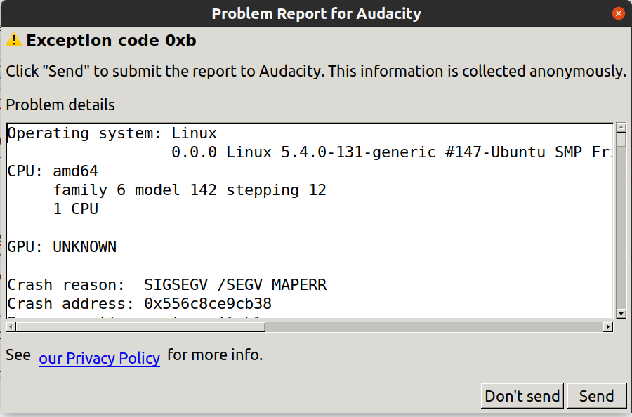632x417 pixels.
Task: Click the Crash address 0x556c8ce9cb38 line
Action: 140,304
